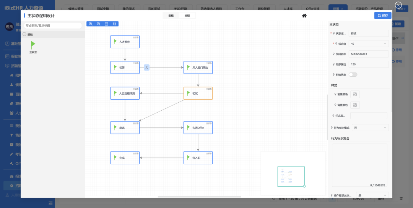
Task: Click the 代码名称 input field
Action: [x=369, y=54]
